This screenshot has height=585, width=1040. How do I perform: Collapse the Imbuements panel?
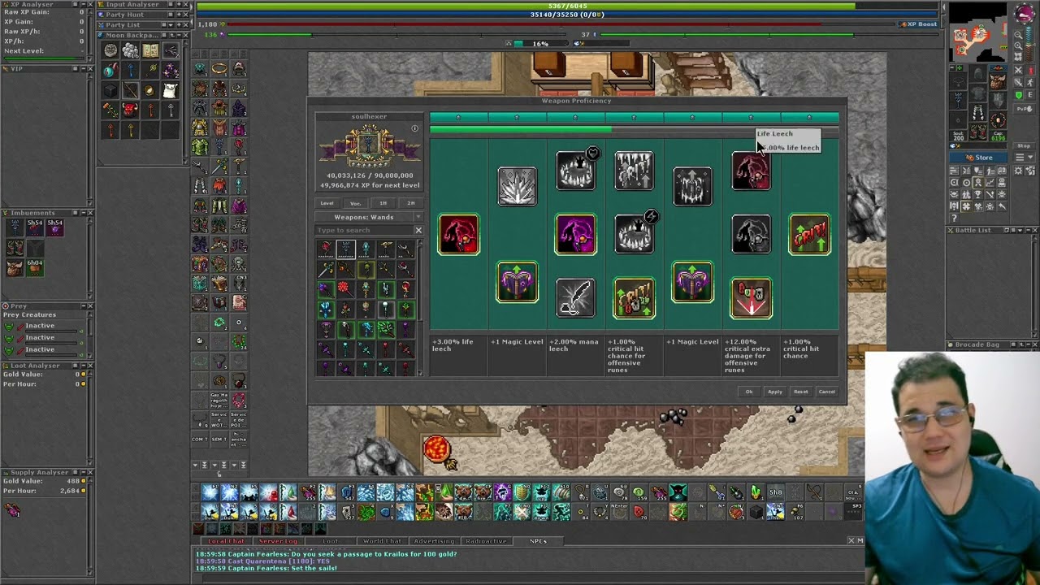click(x=82, y=213)
